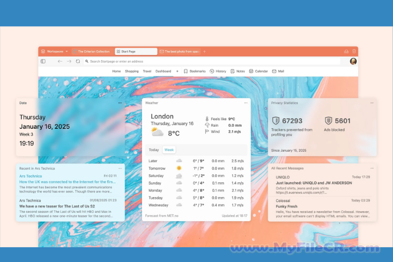This screenshot has height=262, width=393.
Task: Click the synced tabs cloud icon
Action: (x=346, y=51)
